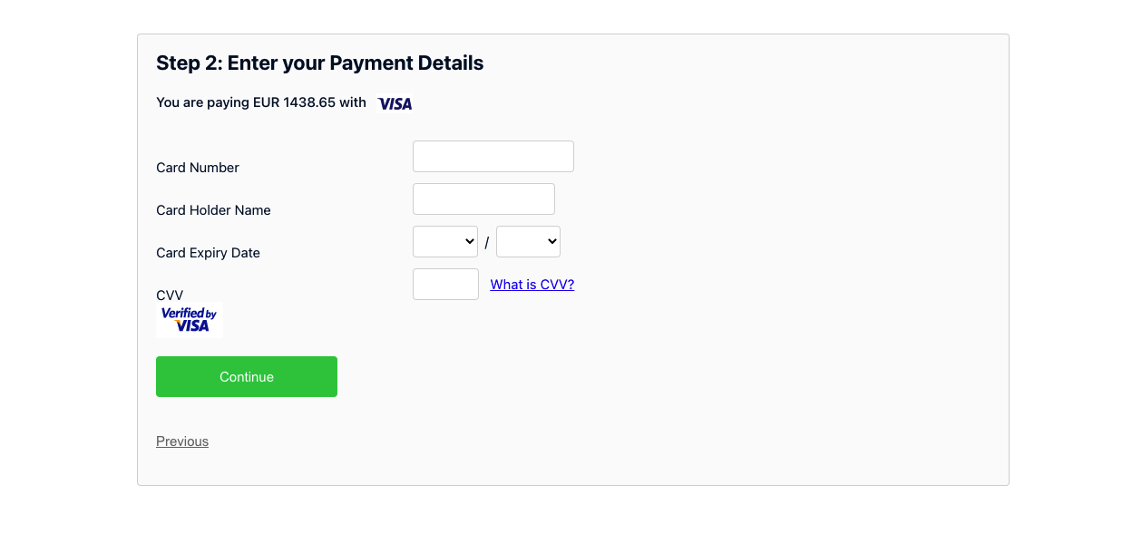Focus the Card Holder Name field

483,199
